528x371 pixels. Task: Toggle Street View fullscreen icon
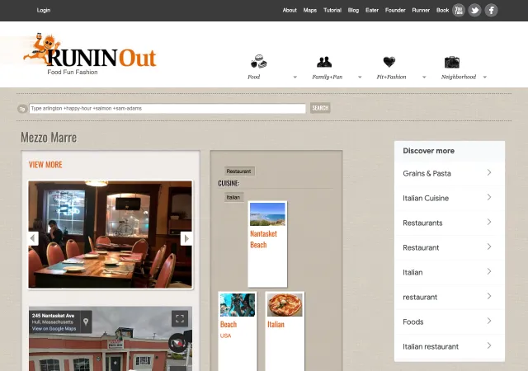coord(180,318)
